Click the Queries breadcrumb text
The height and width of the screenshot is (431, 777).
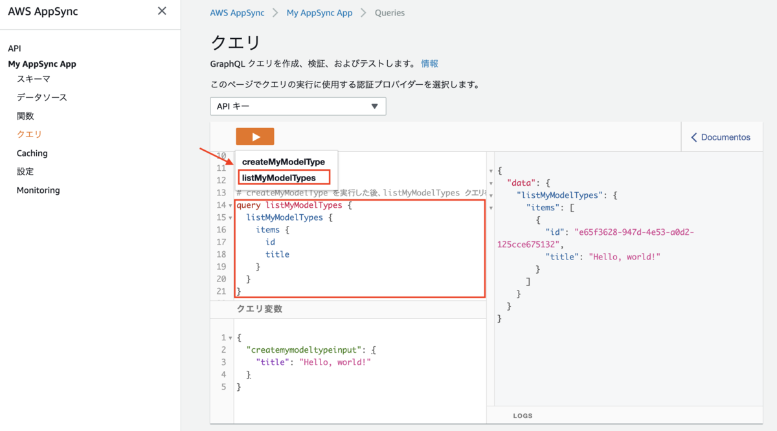click(390, 12)
